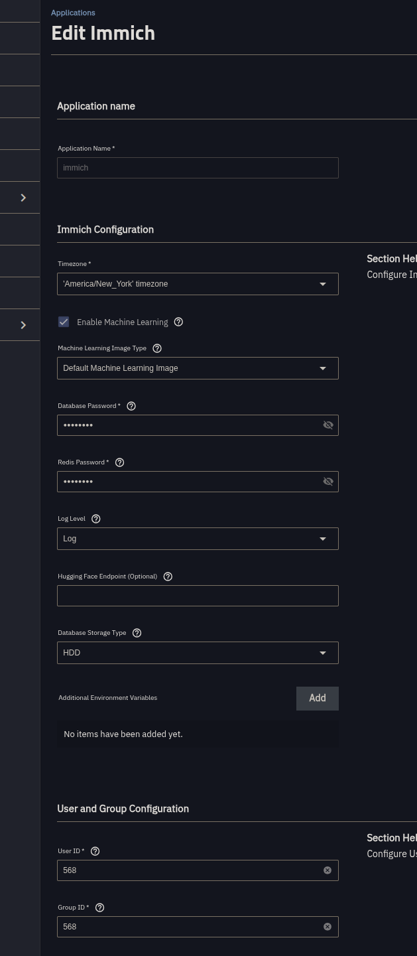Image resolution: width=417 pixels, height=956 pixels.
Task: Open the Timezone dropdown
Action: 198,284
